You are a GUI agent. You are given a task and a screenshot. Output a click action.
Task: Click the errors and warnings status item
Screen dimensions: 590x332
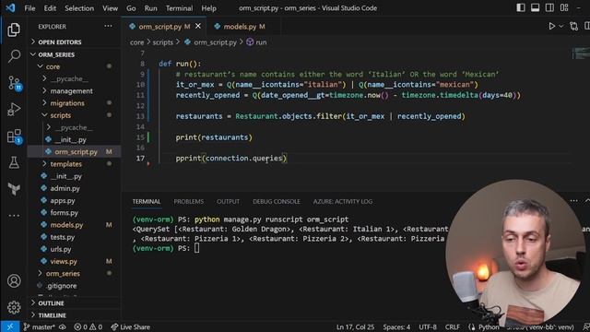[88, 327]
